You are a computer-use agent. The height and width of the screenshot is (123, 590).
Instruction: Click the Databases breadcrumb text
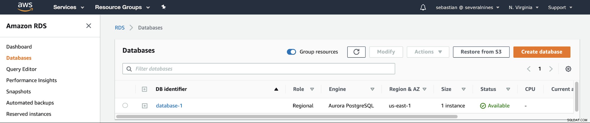tap(150, 28)
